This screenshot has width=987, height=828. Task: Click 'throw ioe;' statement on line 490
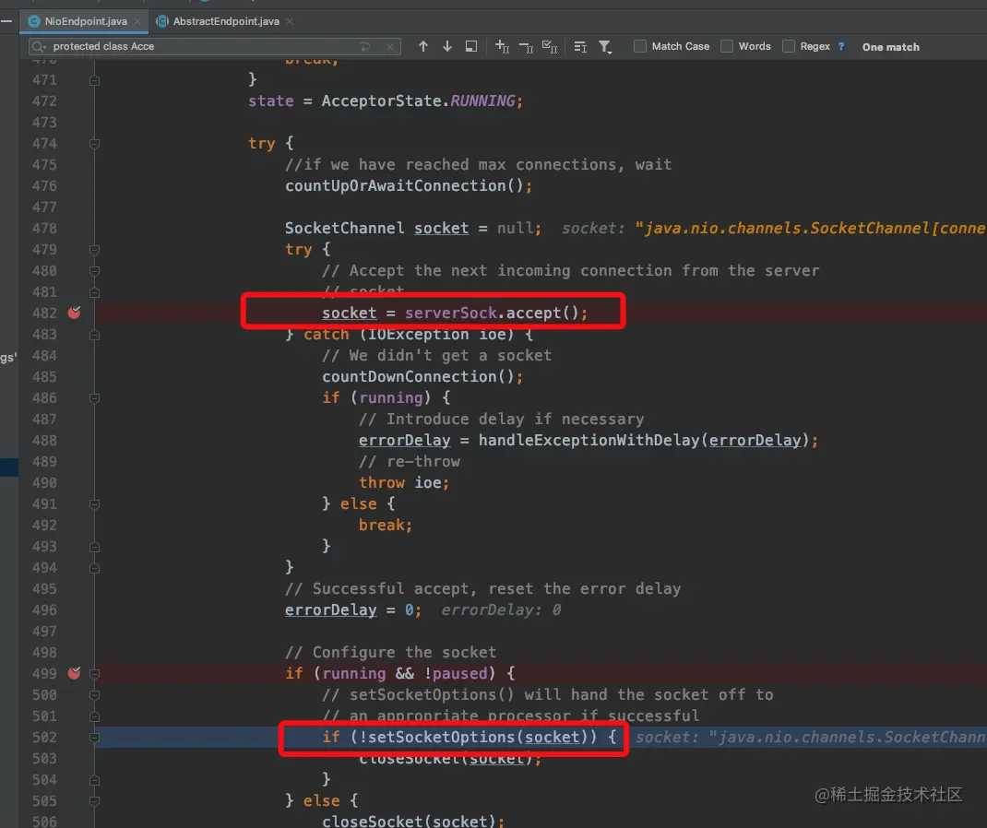pyautogui.click(x=404, y=482)
